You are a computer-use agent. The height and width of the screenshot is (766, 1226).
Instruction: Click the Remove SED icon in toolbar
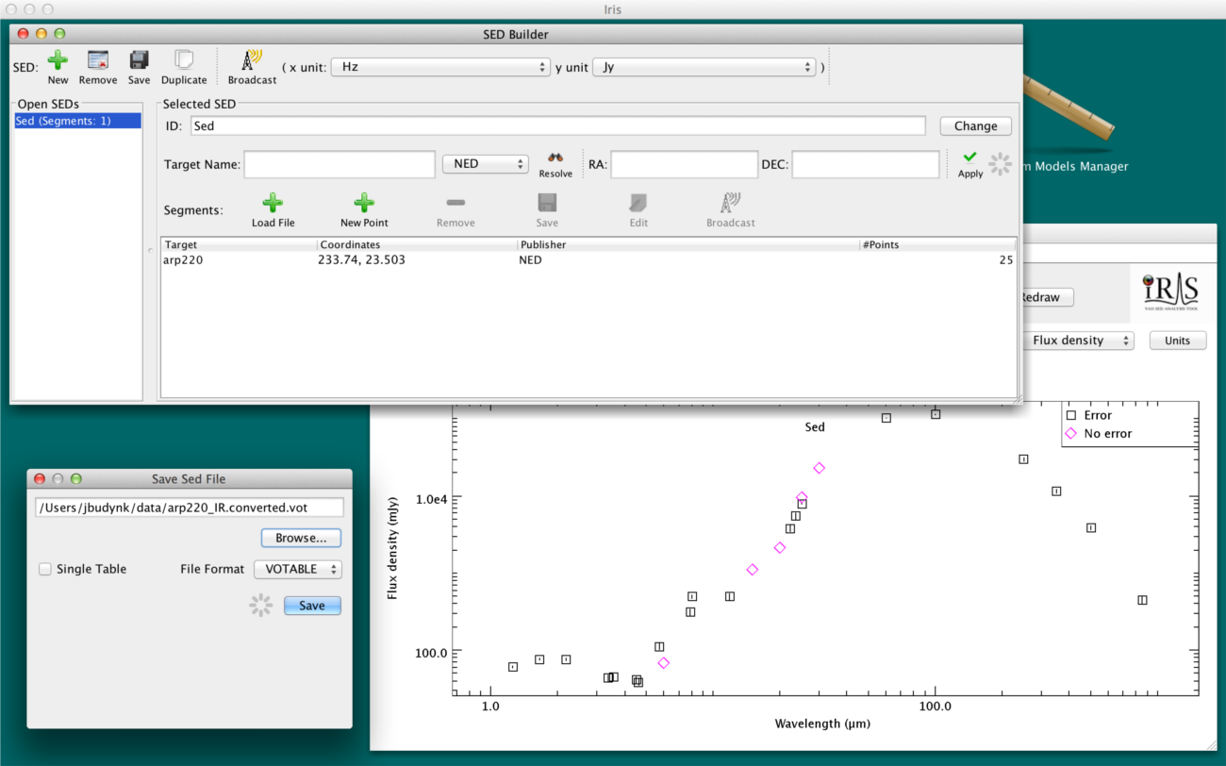(x=98, y=60)
